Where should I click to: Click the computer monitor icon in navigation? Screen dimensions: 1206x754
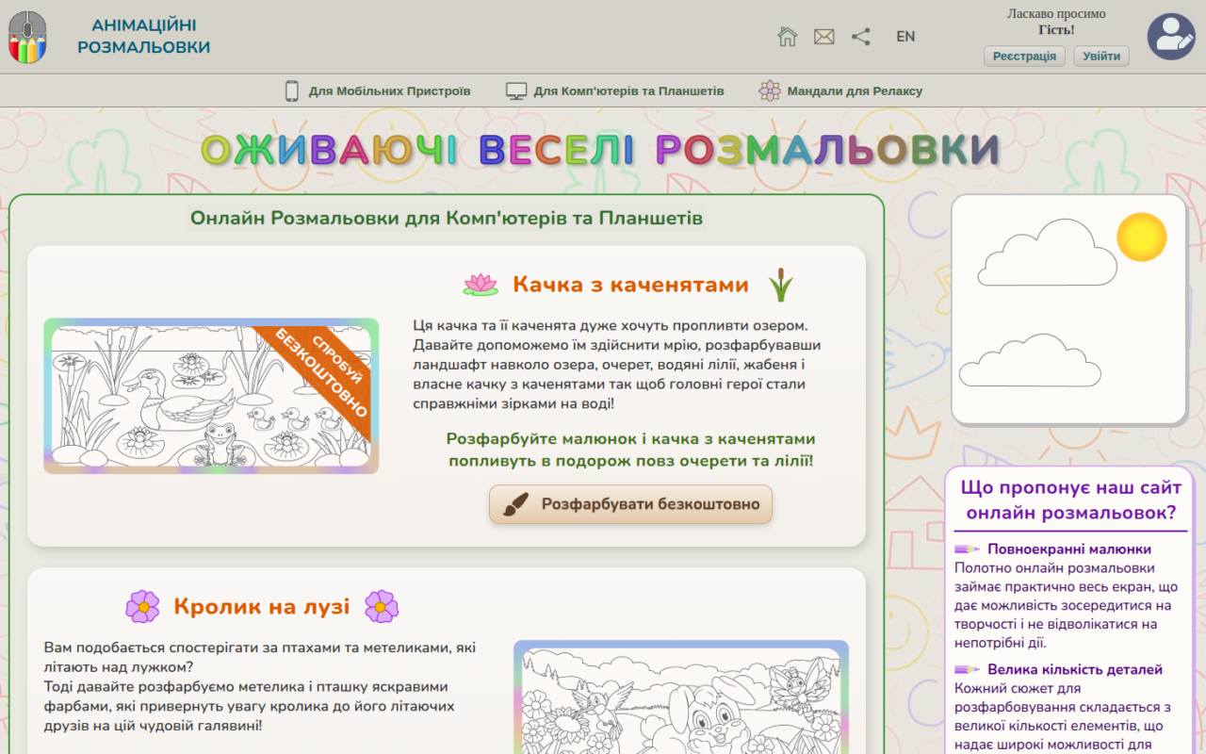click(x=516, y=91)
